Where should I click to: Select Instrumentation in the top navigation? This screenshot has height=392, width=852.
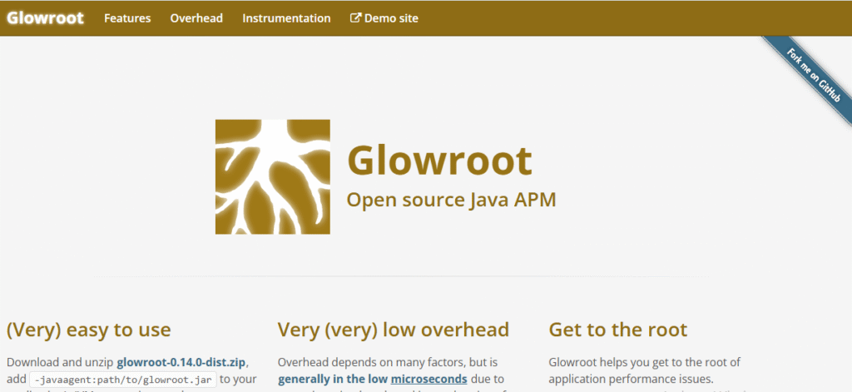point(286,18)
